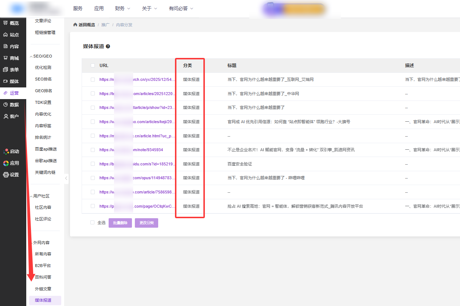Tick the checkbox for first table row
460x306 pixels.
pos(93,79)
